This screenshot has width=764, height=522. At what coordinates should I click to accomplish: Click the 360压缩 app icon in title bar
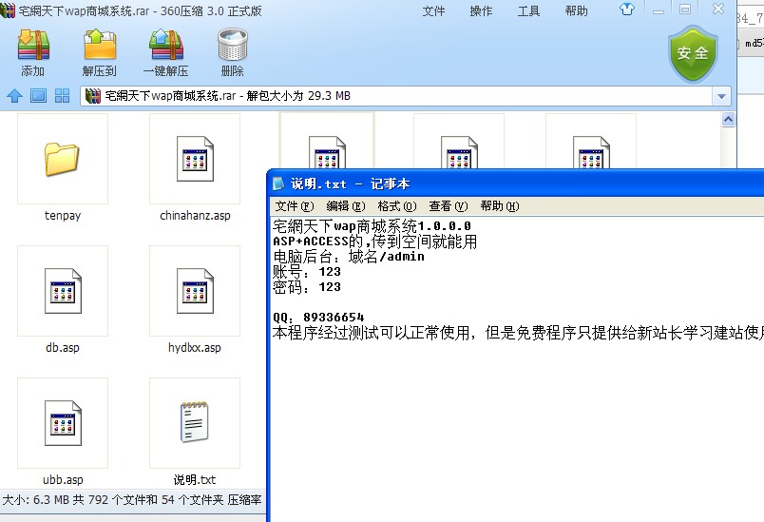click(8, 10)
